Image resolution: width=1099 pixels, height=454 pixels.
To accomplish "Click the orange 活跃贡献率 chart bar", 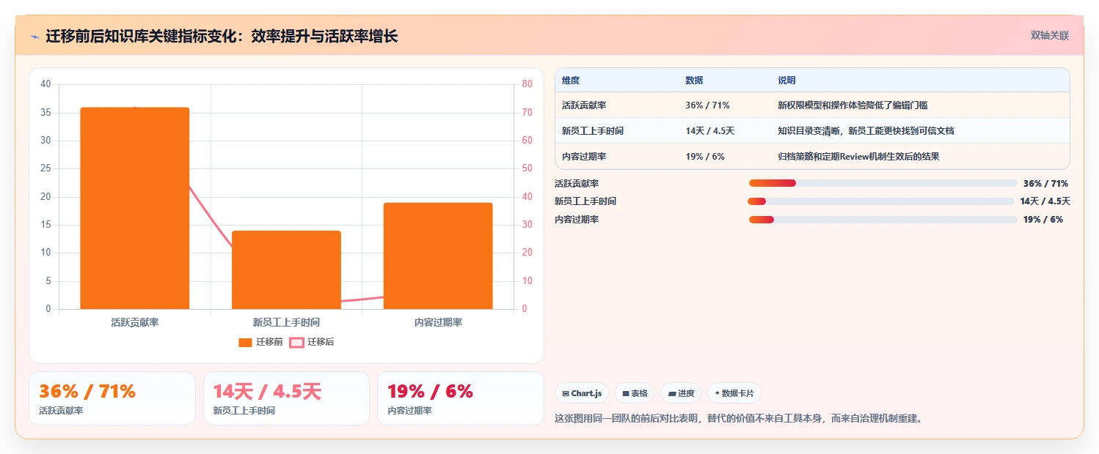I will [x=135, y=208].
